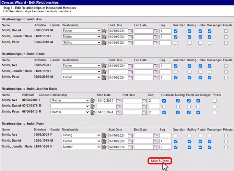Click the Save & Done button
This screenshot has width=234, height=171.
click(x=160, y=161)
